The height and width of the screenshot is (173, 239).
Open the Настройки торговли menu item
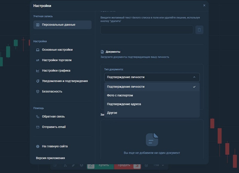tap(57, 60)
